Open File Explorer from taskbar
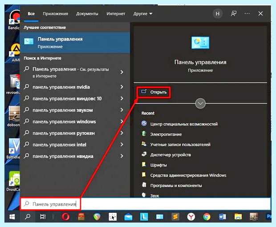Viewport: 276px width, 227px height. (x=238, y=217)
